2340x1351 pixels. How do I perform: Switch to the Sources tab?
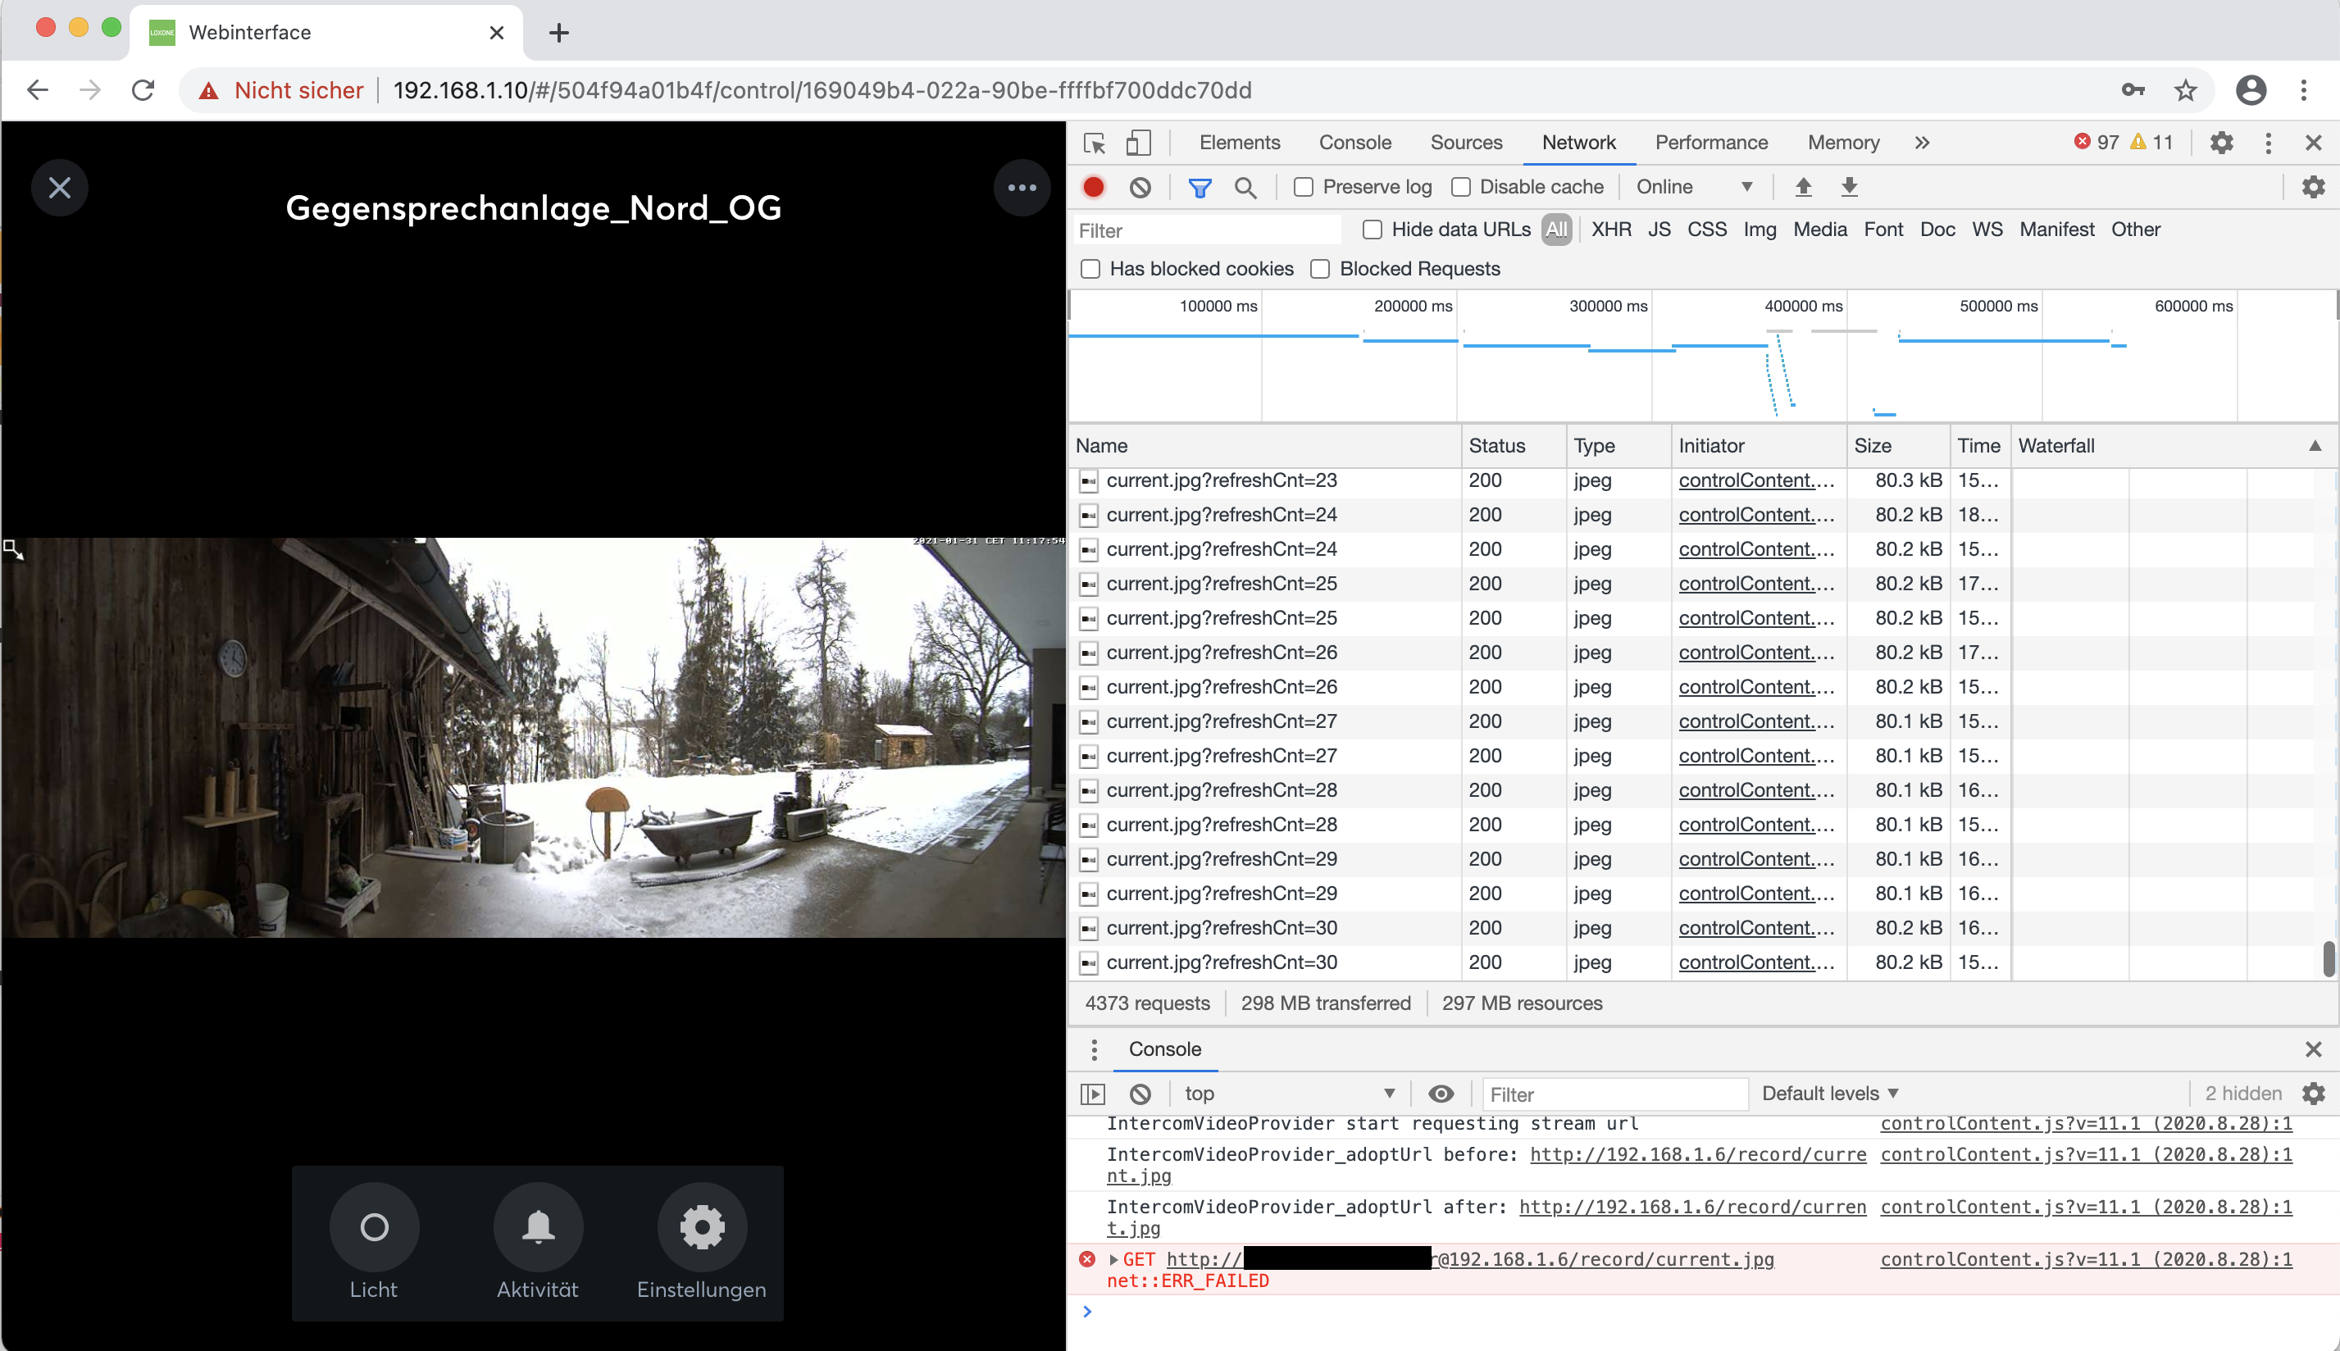[x=1465, y=142]
